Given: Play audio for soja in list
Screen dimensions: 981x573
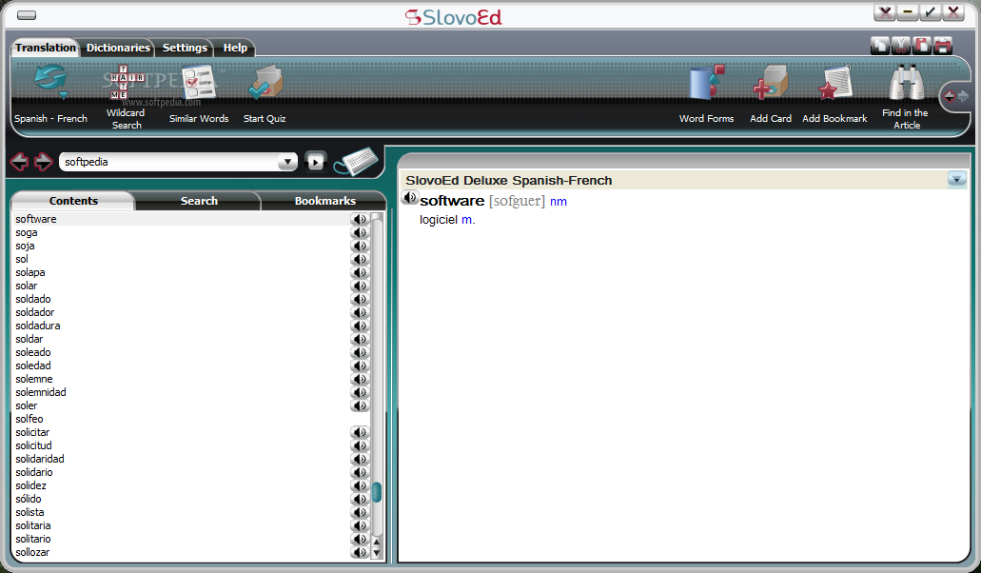Looking at the screenshot, I should (x=360, y=246).
